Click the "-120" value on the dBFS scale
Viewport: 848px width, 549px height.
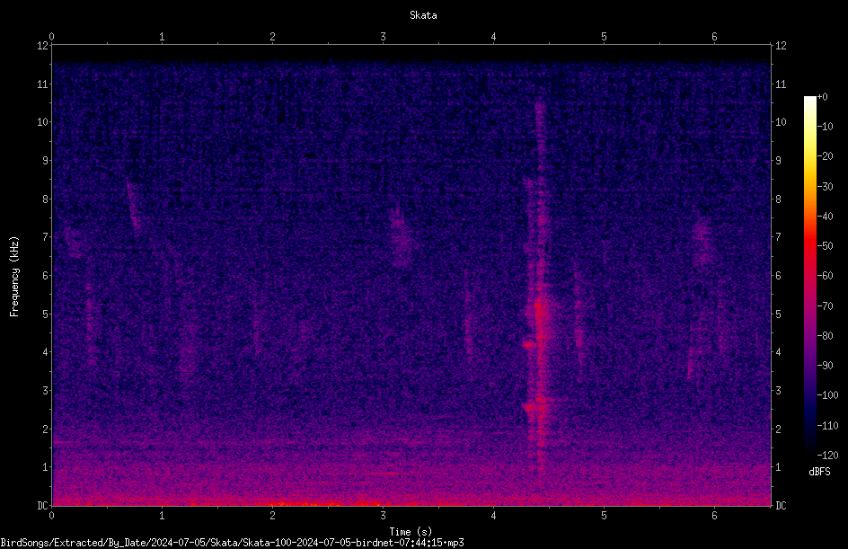coord(827,456)
